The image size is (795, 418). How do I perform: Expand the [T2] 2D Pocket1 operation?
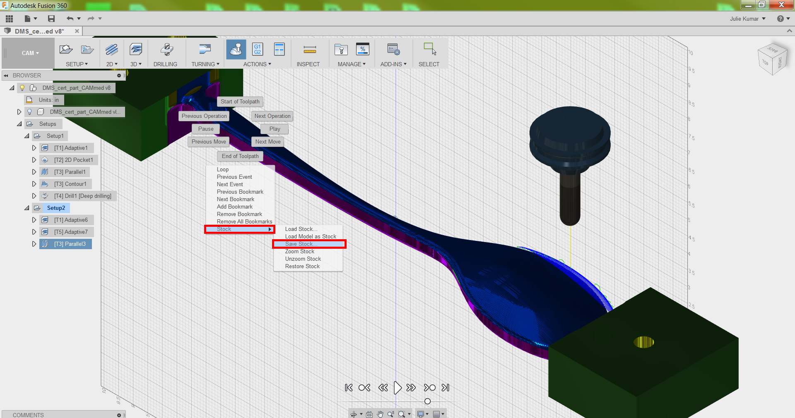point(34,160)
